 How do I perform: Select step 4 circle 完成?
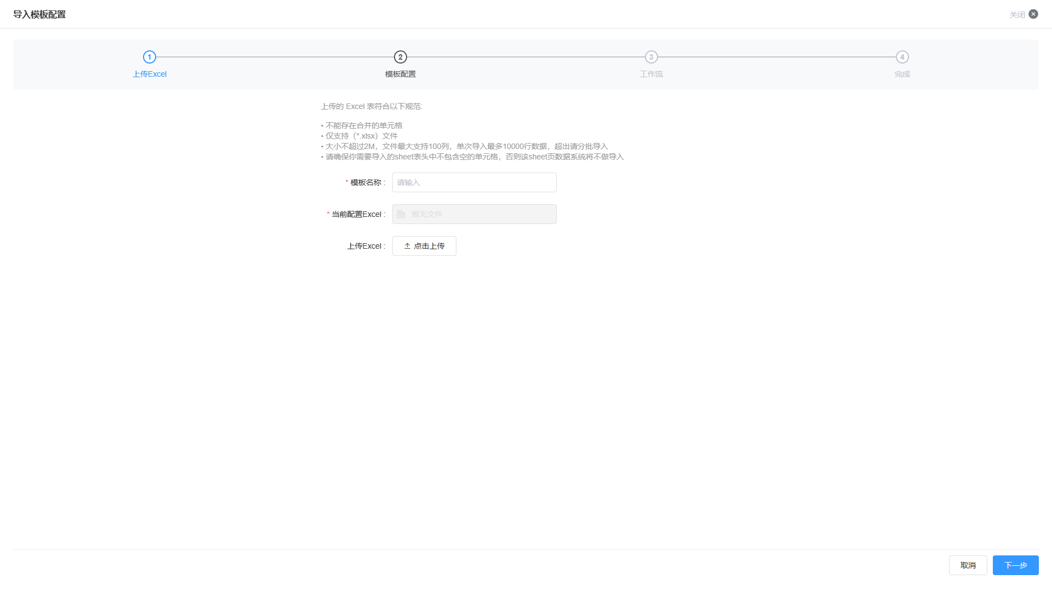tap(902, 57)
